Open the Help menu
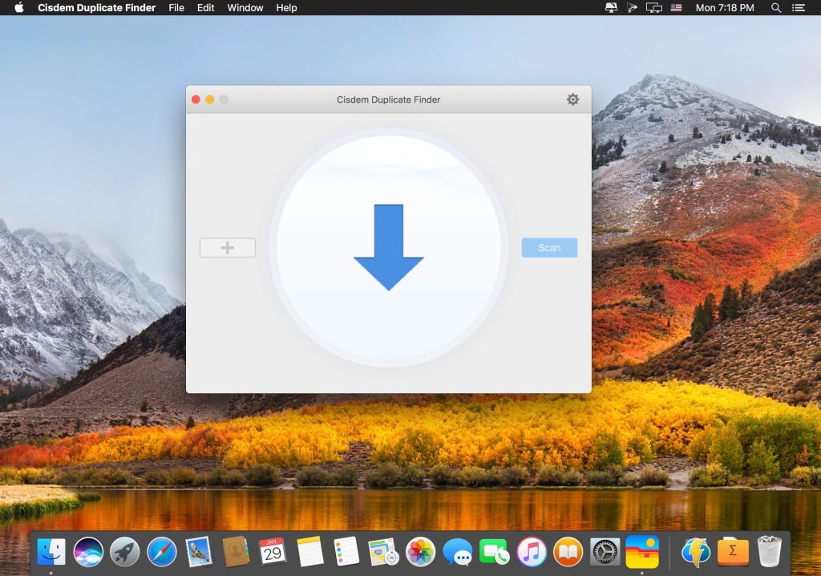The image size is (821, 576). pos(286,8)
